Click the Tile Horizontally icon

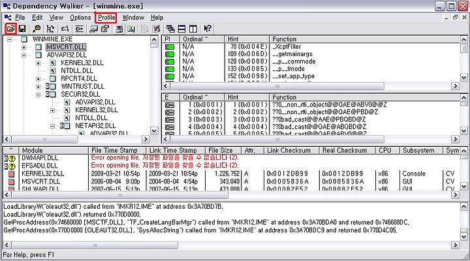182,29
